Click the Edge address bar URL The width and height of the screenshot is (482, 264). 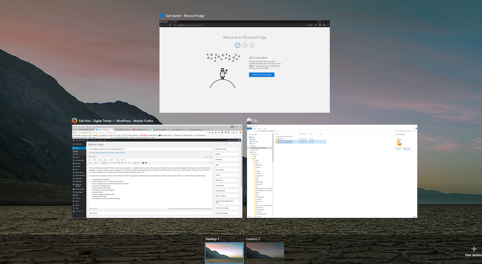tap(190, 25)
